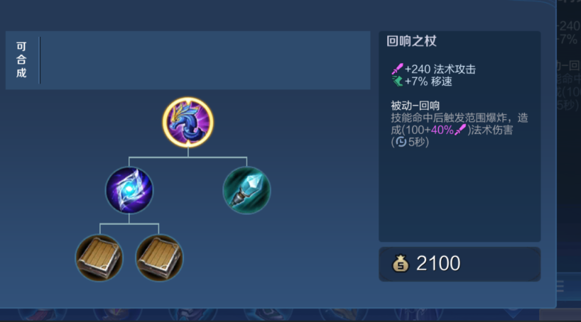Tap the gold coin bag icon
The height and width of the screenshot is (322, 581).
pos(401,264)
